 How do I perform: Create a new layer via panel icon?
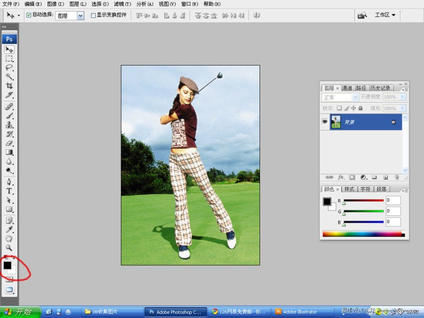(x=385, y=178)
